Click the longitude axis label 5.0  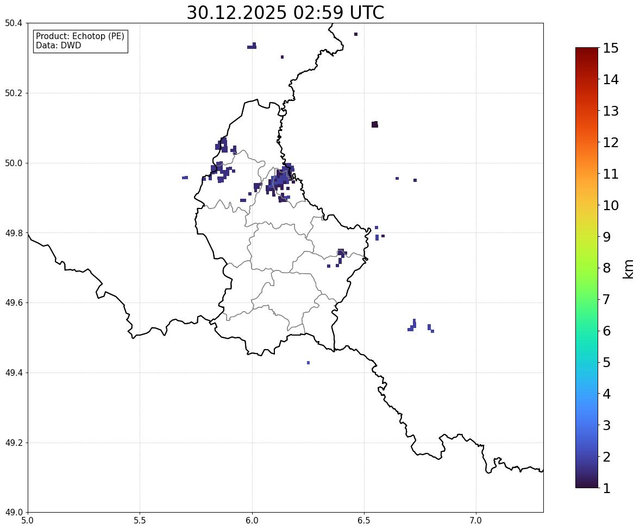pyautogui.click(x=28, y=521)
